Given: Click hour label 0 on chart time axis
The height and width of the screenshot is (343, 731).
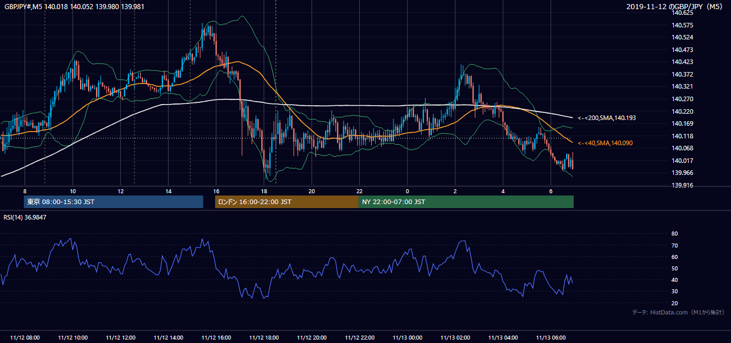Looking at the screenshot, I should click(407, 191).
